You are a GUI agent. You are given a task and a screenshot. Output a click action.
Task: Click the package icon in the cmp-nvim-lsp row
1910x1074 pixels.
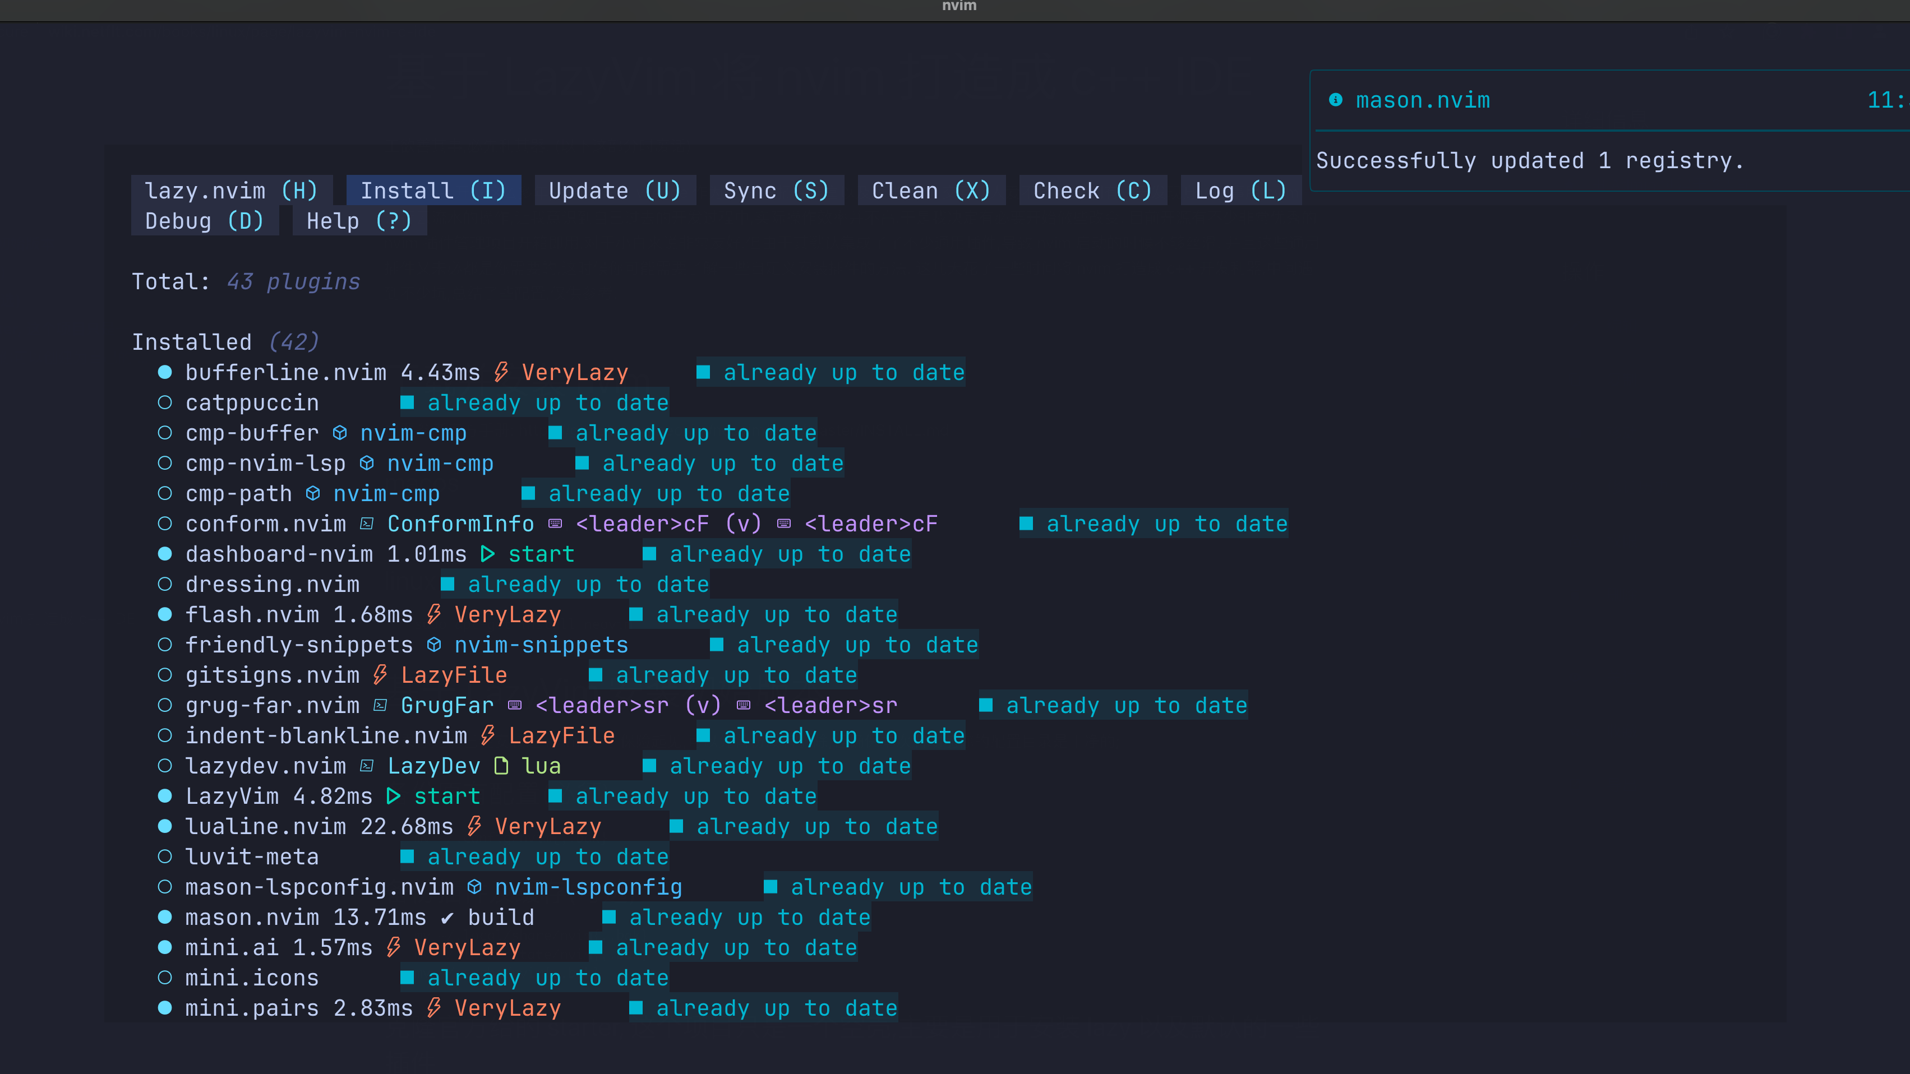[366, 463]
